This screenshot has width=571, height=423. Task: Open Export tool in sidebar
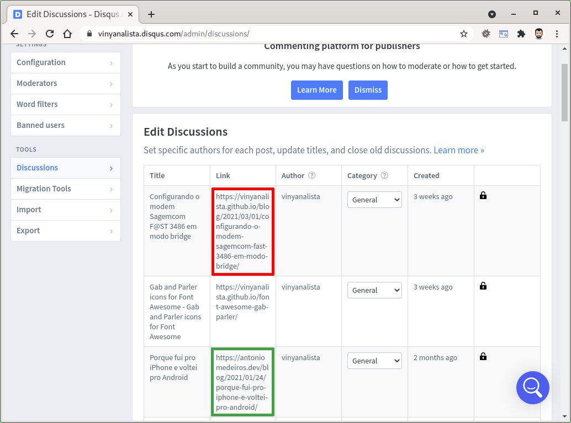[66, 231]
